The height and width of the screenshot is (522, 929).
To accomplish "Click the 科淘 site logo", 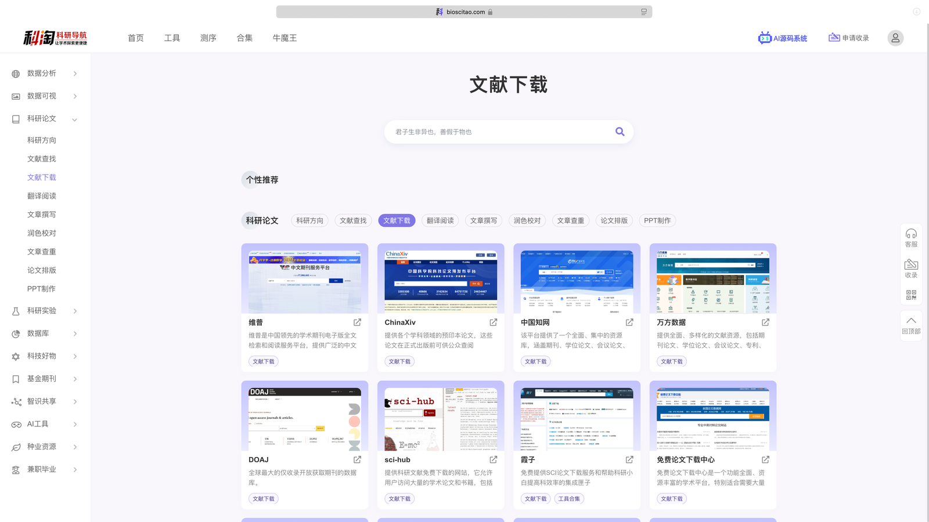I will click(x=55, y=38).
